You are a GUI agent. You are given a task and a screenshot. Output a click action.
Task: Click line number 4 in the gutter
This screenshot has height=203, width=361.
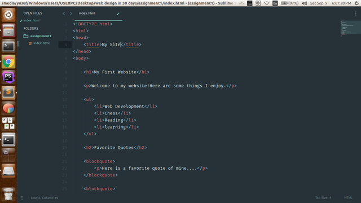(66, 45)
